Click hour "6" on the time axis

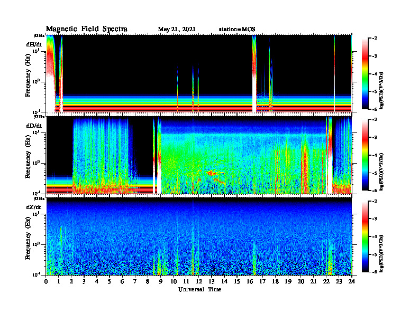[122, 282]
